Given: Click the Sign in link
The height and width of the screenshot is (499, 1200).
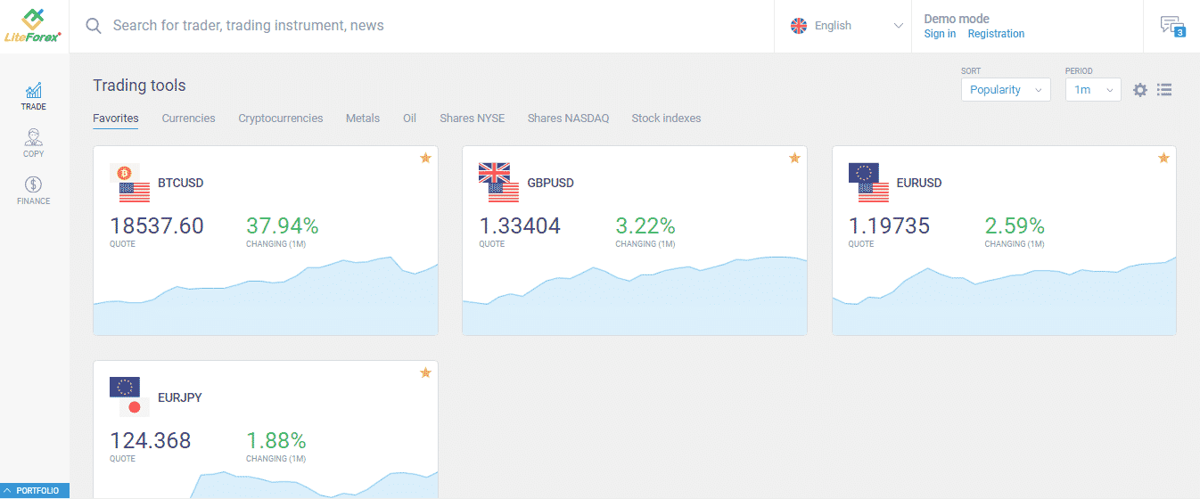Looking at the screenshot, I should pyautogui.click(x=940, y=34).
